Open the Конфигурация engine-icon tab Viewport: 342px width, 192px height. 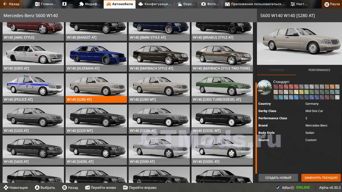[155, 4]
